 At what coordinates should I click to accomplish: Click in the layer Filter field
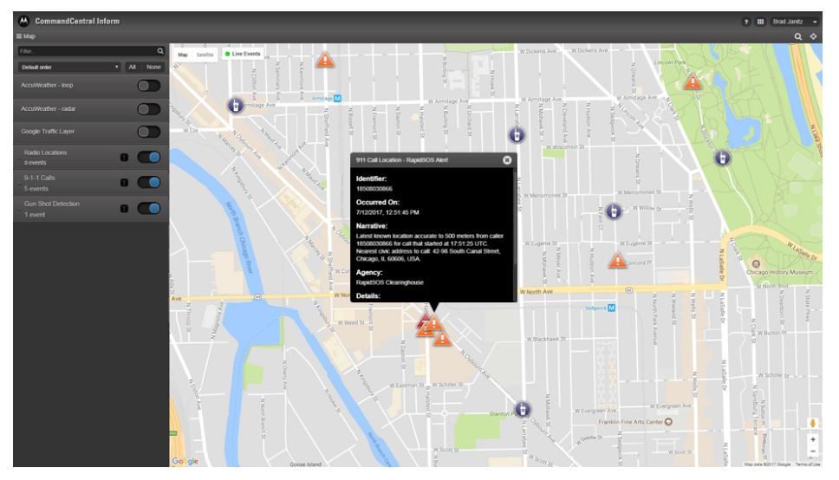pos(82,52)
